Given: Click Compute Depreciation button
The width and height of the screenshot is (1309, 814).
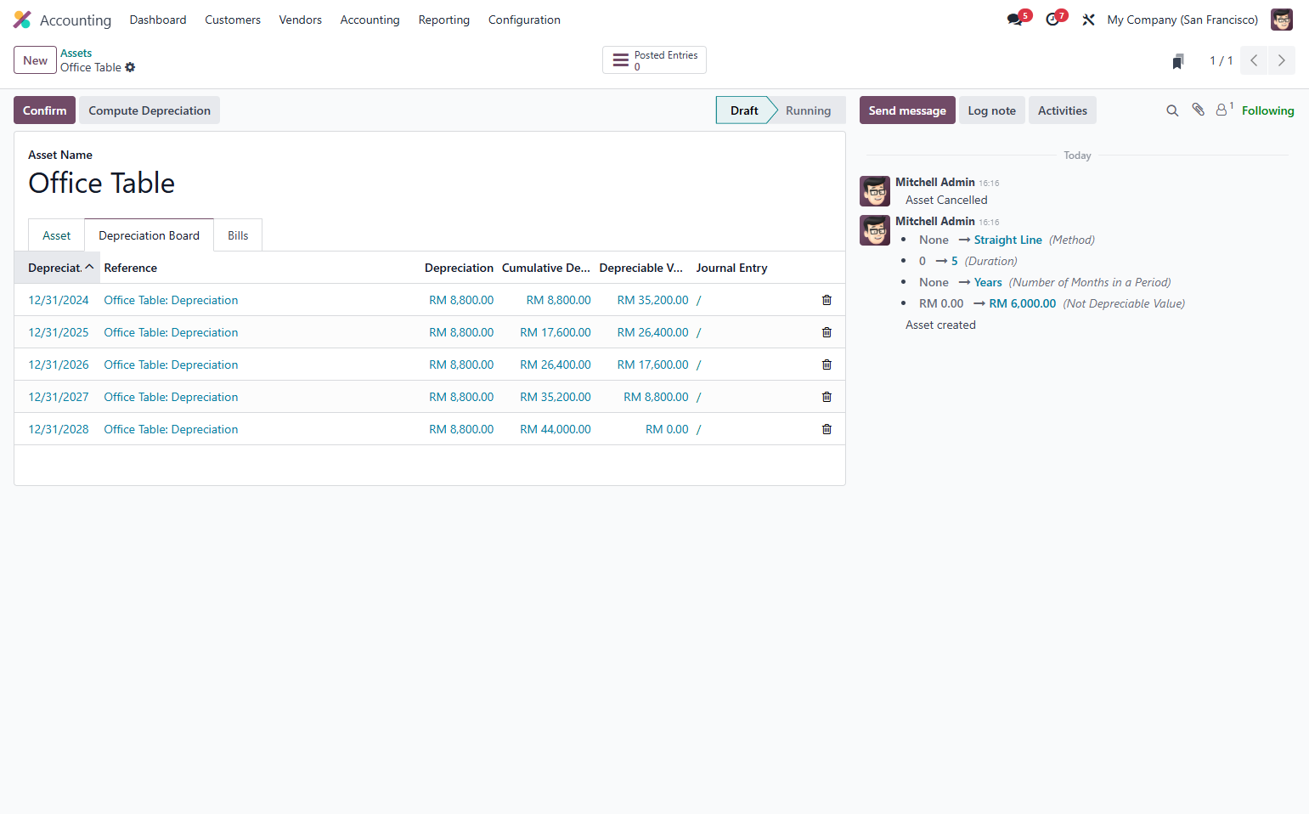Looking at the screenshot, I should 150,110.
